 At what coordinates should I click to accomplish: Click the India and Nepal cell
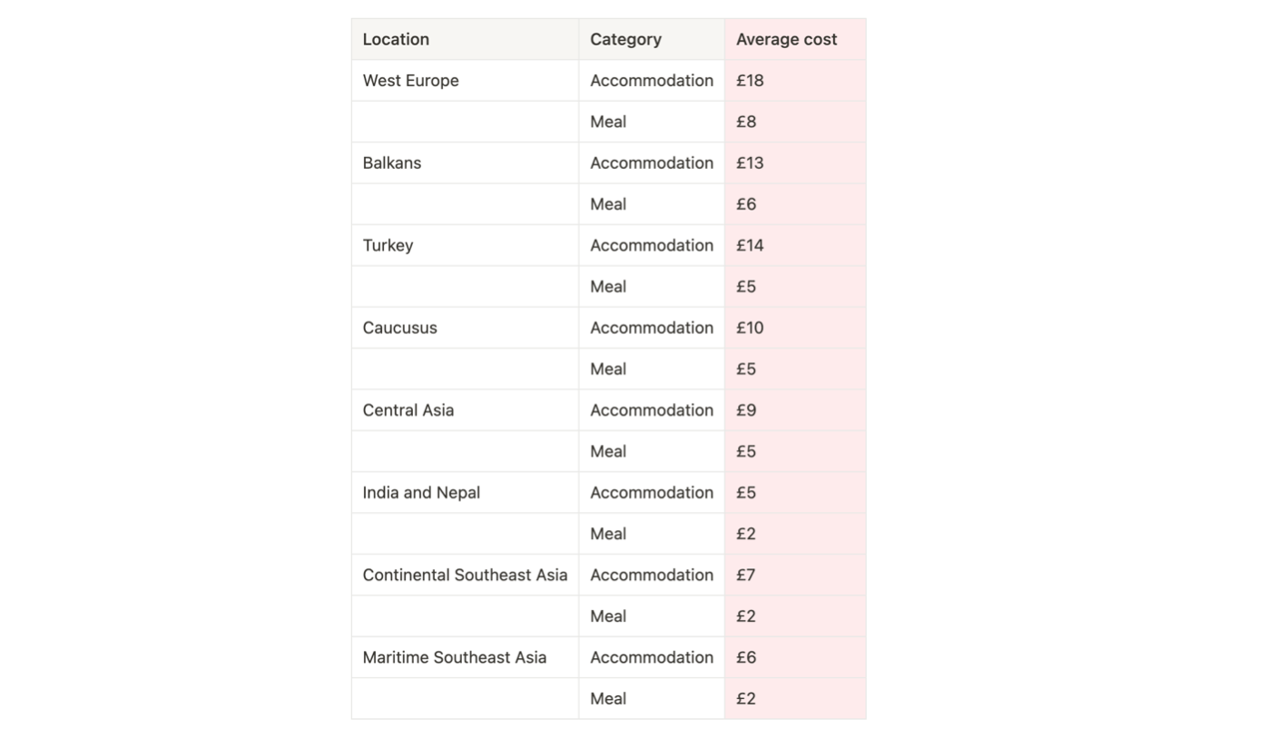(x=465, y=493)
